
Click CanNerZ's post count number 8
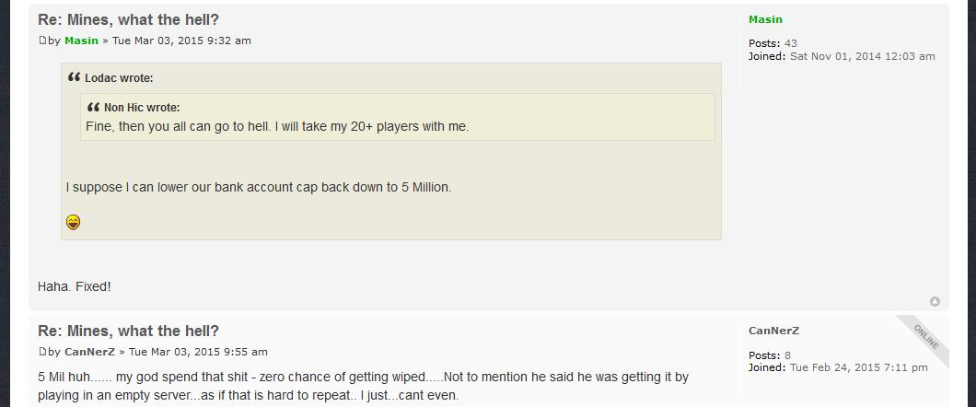point(787,355)
